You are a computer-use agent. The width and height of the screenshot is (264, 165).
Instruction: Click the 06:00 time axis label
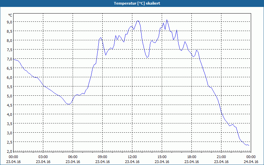point(73,157)
